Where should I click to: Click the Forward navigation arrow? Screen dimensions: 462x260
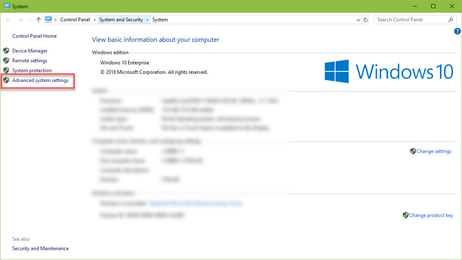20,20
